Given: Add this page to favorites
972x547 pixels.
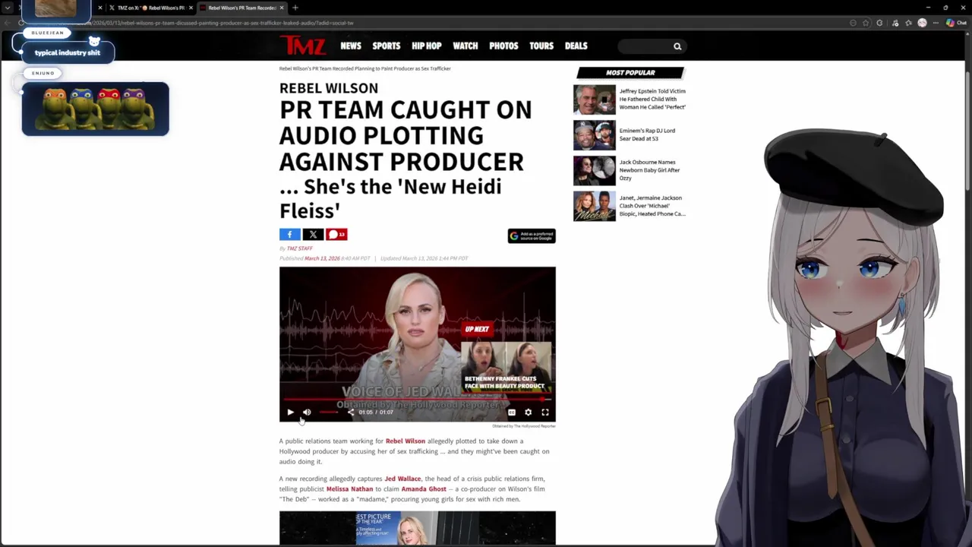Looking at the screenshot, I should (866, 23).
